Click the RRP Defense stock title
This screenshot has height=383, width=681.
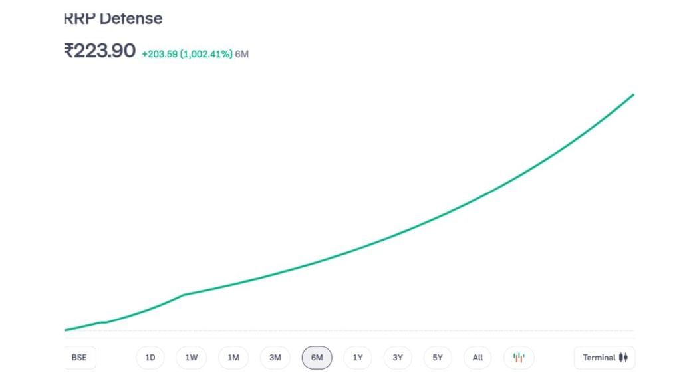113,18
